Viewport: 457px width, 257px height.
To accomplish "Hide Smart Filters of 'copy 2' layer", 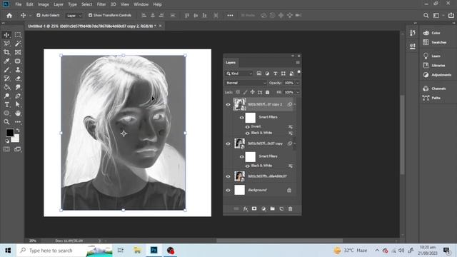I will pyautogui.click(x=241, y=117).
